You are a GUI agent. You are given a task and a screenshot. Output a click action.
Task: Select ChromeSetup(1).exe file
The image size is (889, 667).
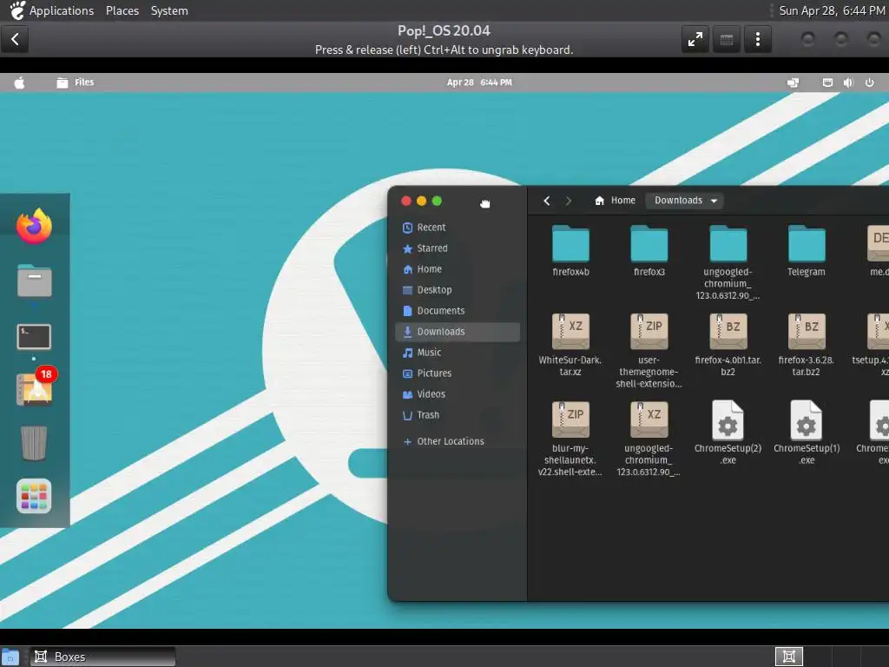click(x=807, y=433)
